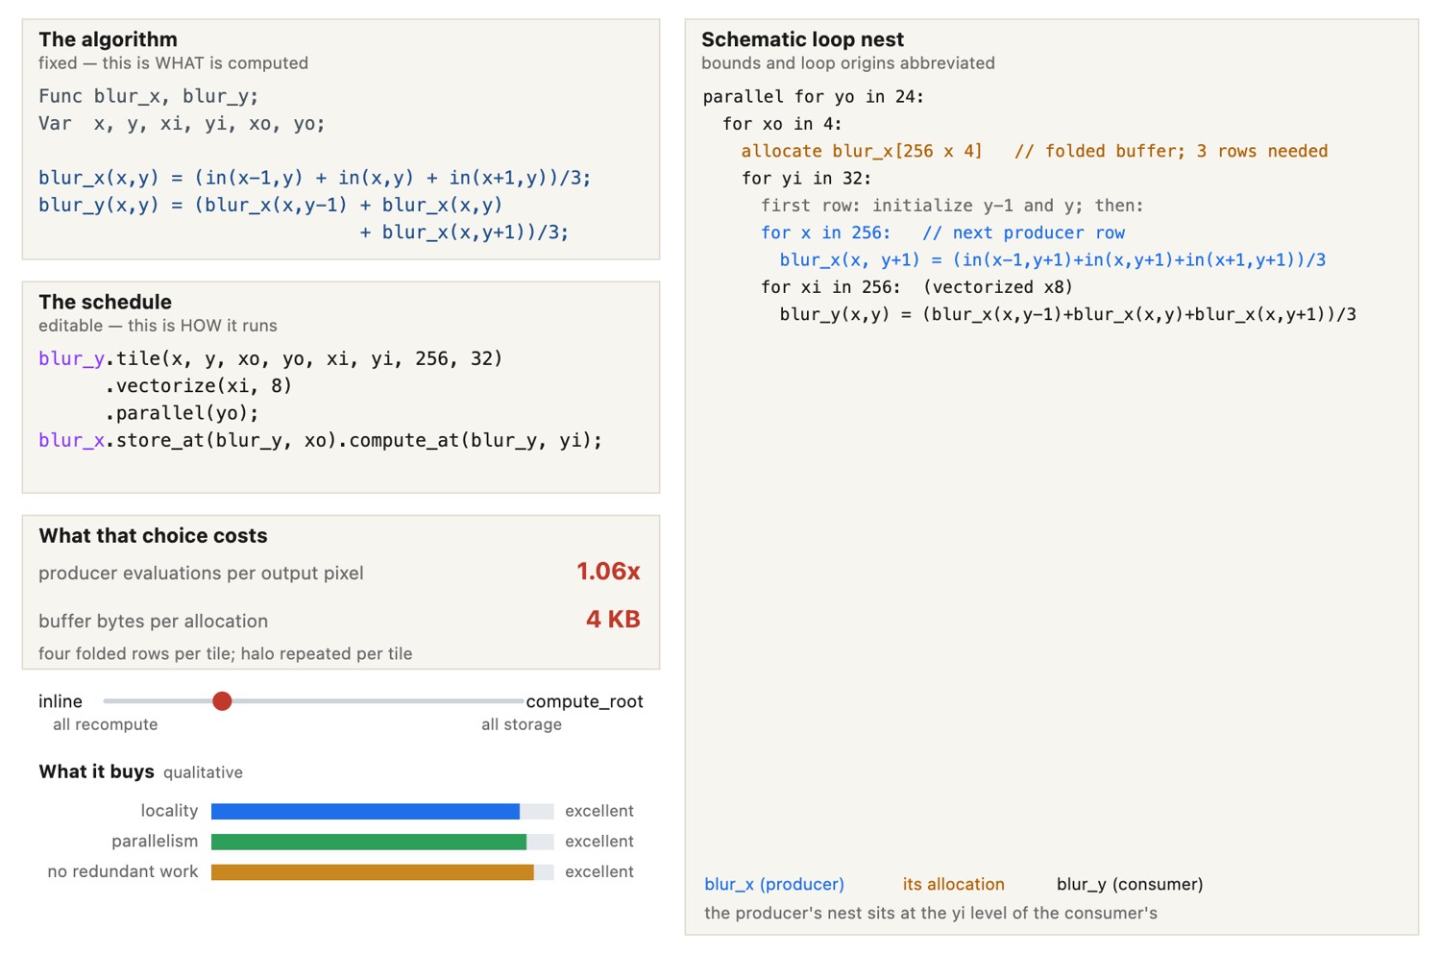Select the "parallel for yo in 24:" line

coord(813,96)
